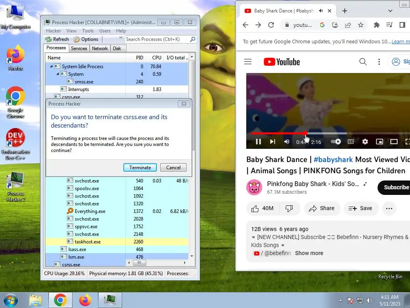Go to YouTube home via logo
This screenshot has width=410, height=308.
[281, 62]
